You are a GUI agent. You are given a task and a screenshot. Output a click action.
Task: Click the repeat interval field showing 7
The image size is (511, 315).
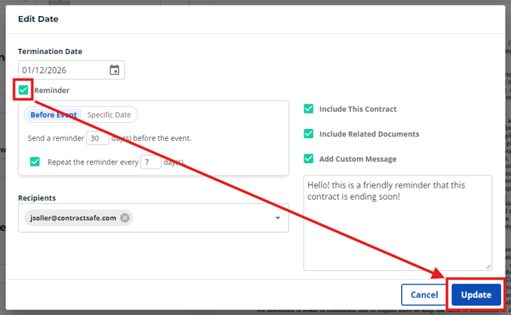point(150,162)
